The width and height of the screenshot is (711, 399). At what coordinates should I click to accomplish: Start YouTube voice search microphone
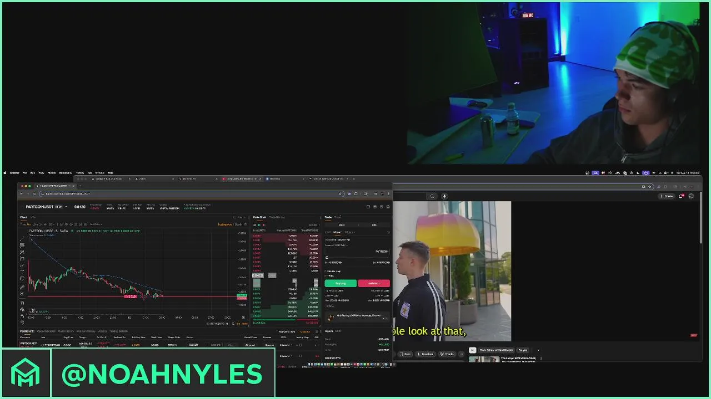[x=444, y=196]
